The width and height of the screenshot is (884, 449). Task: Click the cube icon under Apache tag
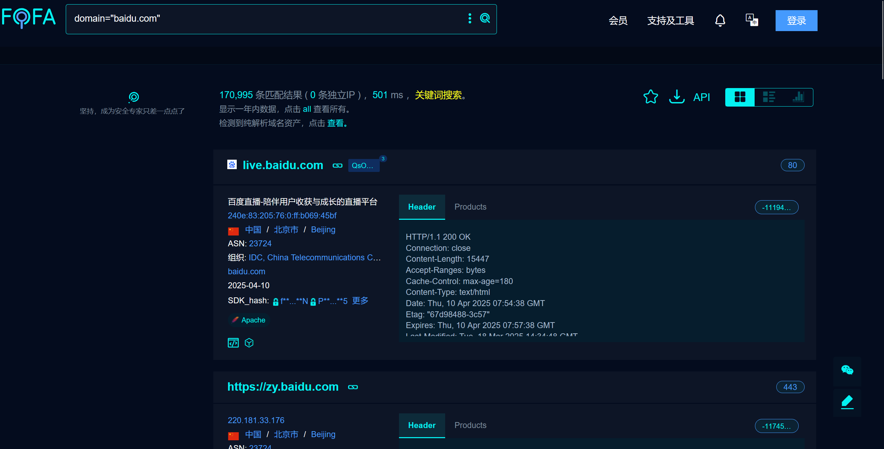pos(249,343)
